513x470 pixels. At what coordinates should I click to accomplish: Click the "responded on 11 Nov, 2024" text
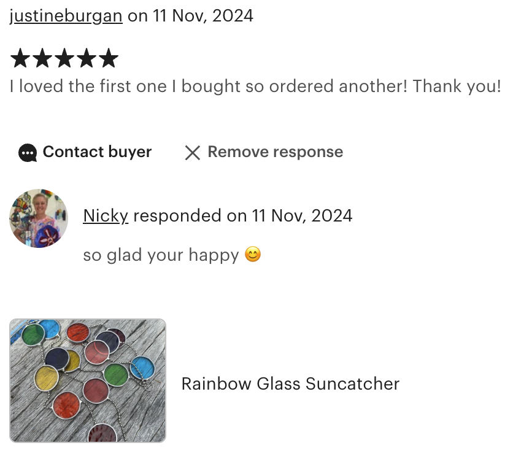pyautogui.click(x=242, y=216)
